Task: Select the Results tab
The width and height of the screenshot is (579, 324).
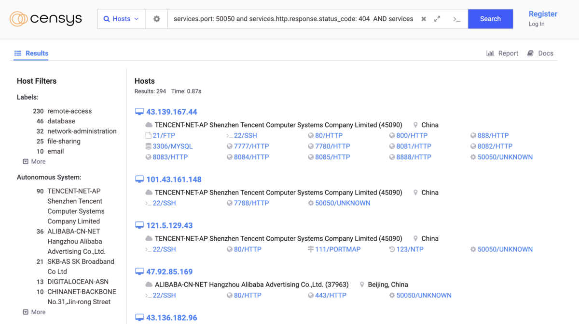Action: [31, 53]
